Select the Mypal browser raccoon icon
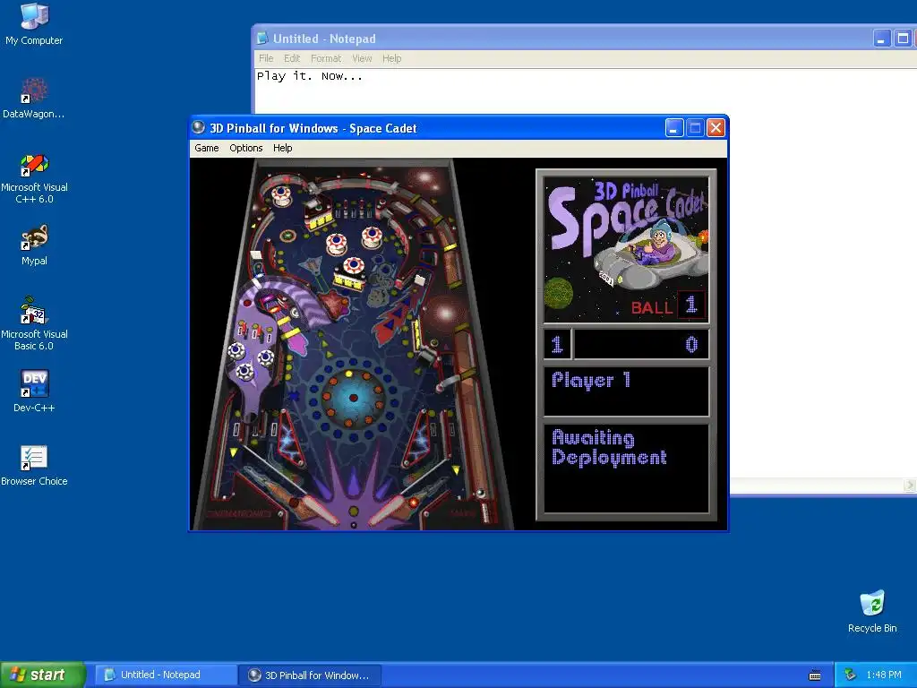The width and height of the screenshot is (917, 688). [34, 245]
